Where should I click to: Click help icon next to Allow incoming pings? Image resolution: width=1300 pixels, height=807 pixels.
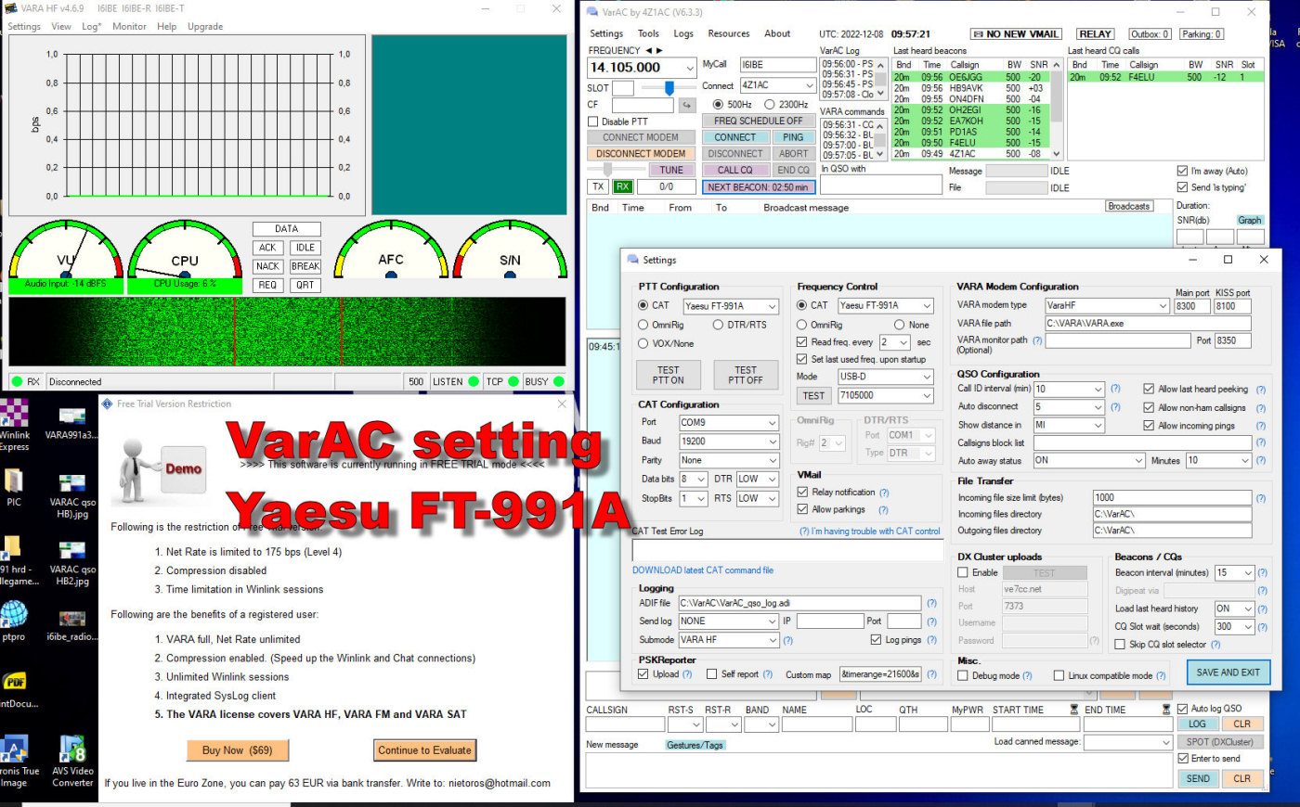[x=1261, y=426]
